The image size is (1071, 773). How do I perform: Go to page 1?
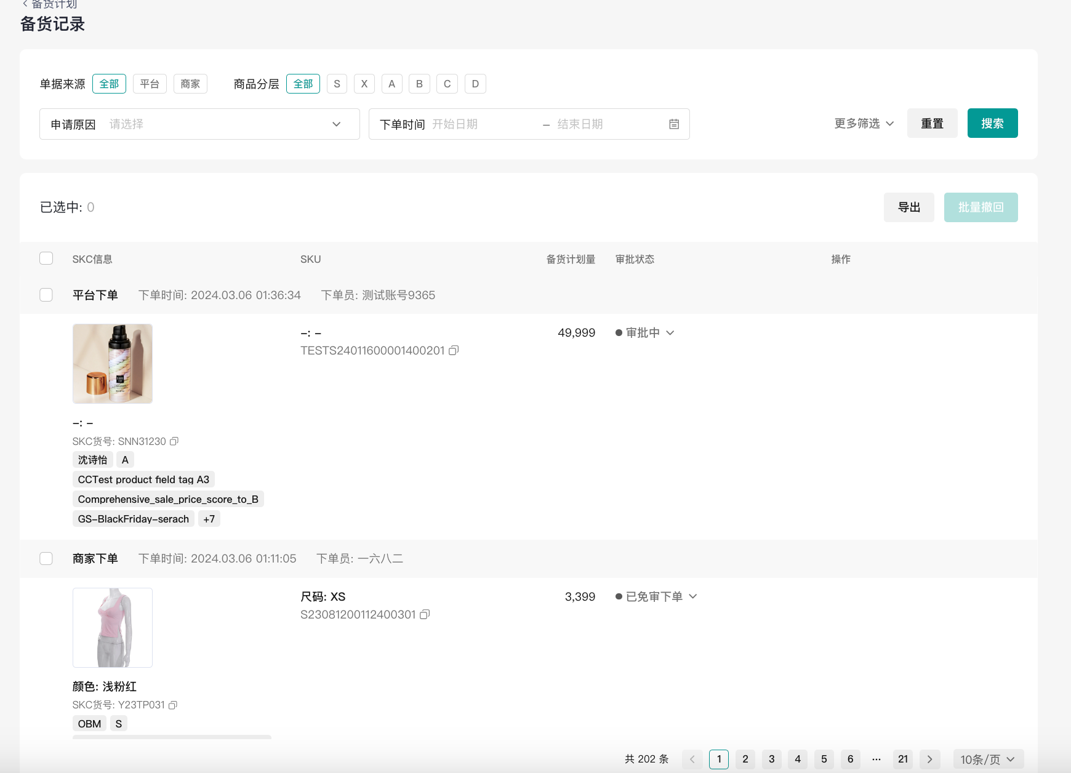[719, 759]
